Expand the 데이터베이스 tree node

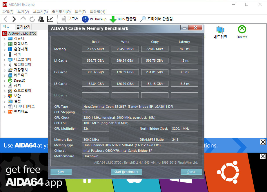pyautogui.click(x=5, y=107)
